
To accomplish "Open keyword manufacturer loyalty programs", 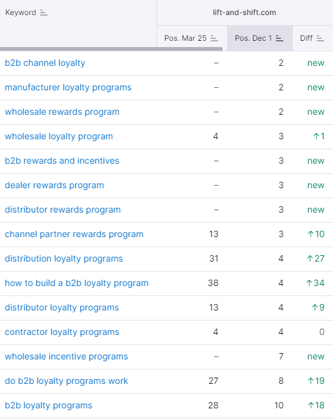I will (x=68, y=87).
